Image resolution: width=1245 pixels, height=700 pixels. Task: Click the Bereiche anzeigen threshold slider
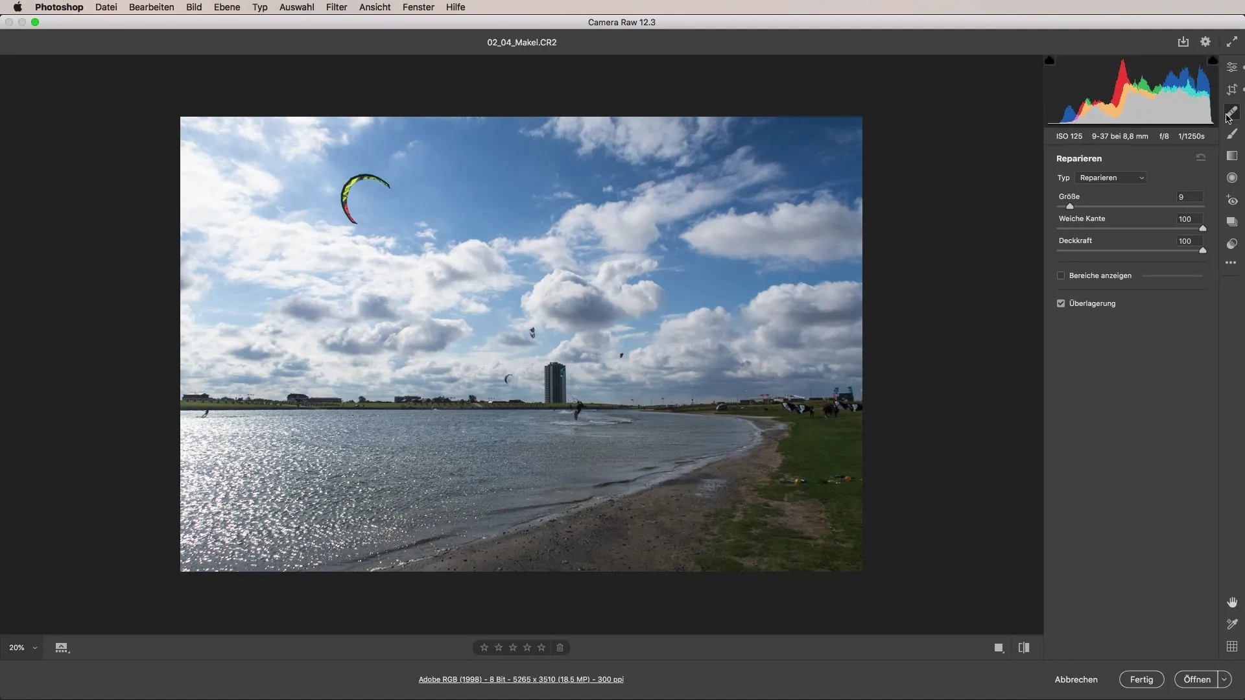pyautogui.click(x=1172, y=275)
